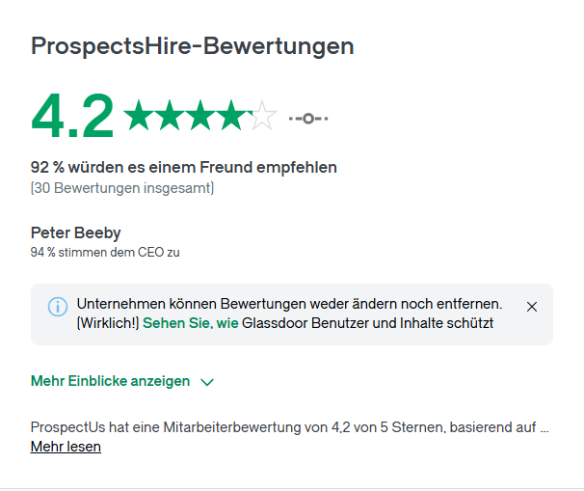Click the truncated ProspectUs description text
584x491 pixels.
[289, 427]
